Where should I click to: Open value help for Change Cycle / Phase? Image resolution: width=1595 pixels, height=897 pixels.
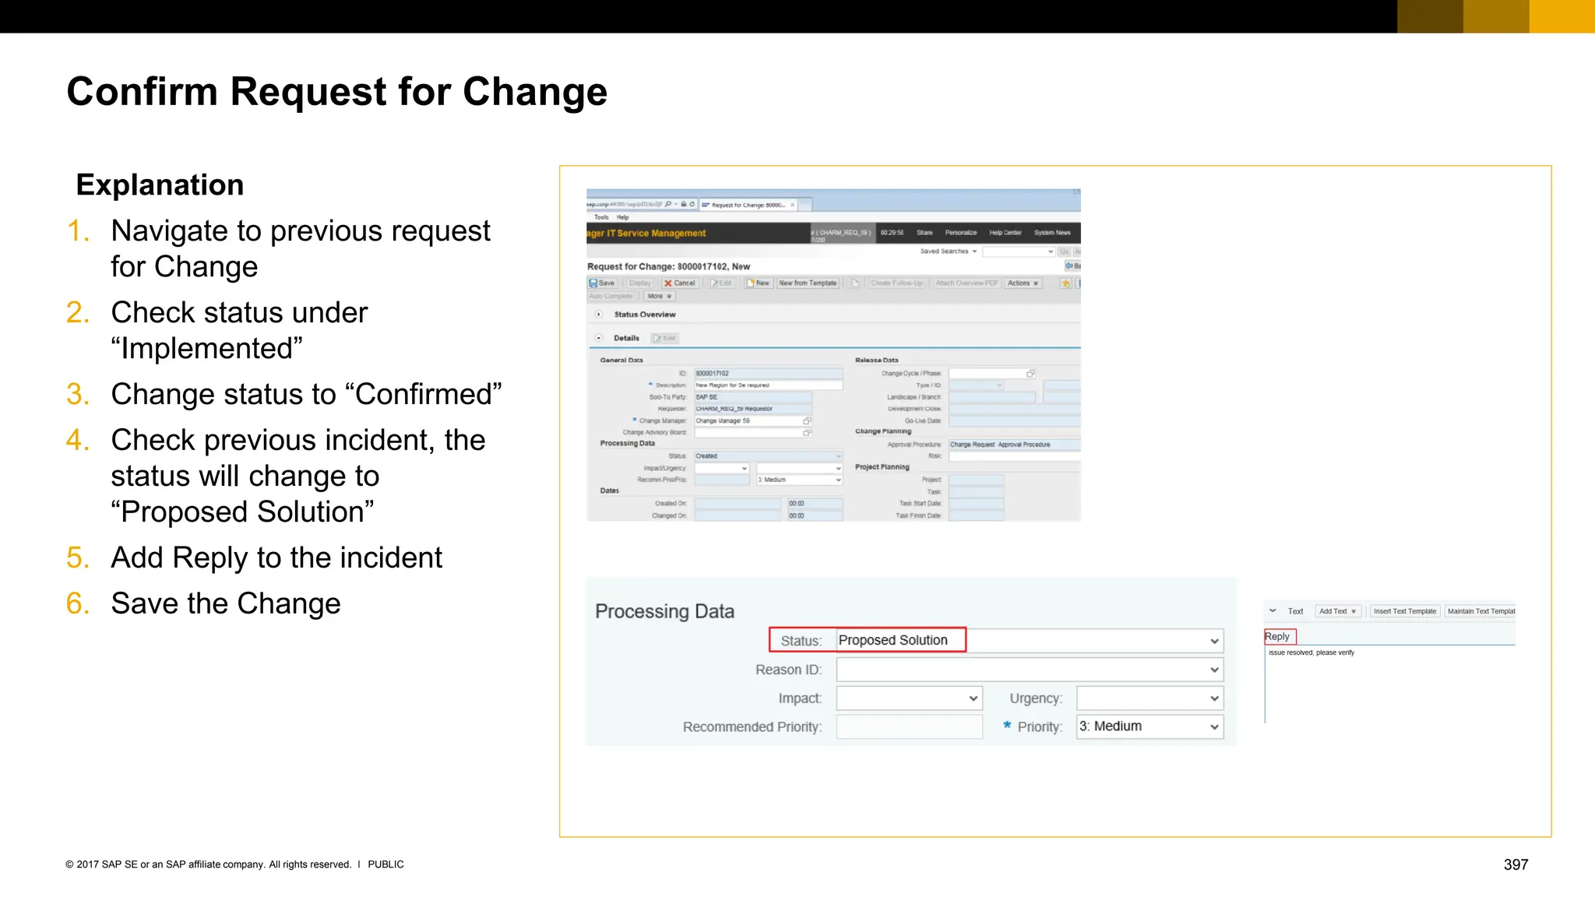point(1030,374)
